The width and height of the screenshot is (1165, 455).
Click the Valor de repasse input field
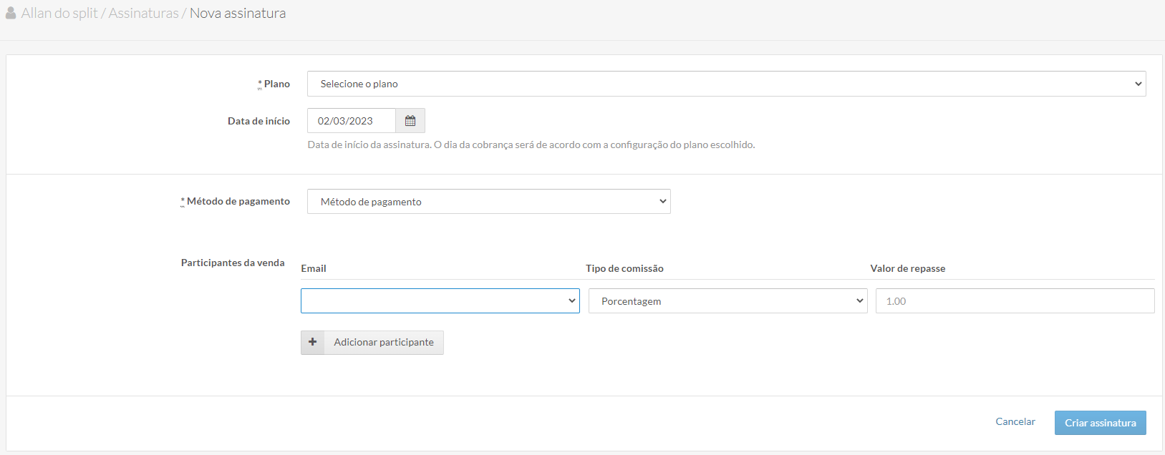click(1015, 301)
